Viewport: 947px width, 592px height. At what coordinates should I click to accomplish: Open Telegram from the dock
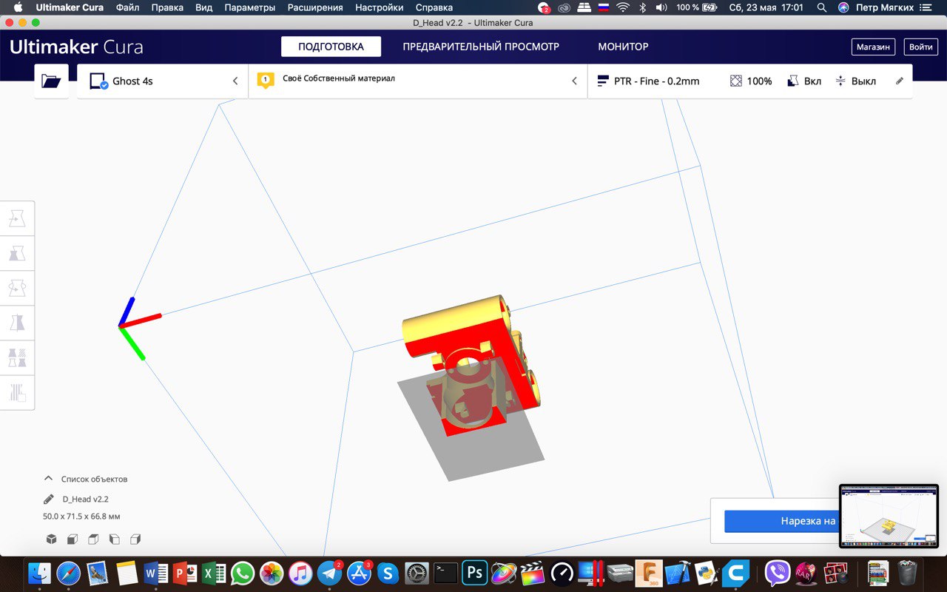coord(330,573)
